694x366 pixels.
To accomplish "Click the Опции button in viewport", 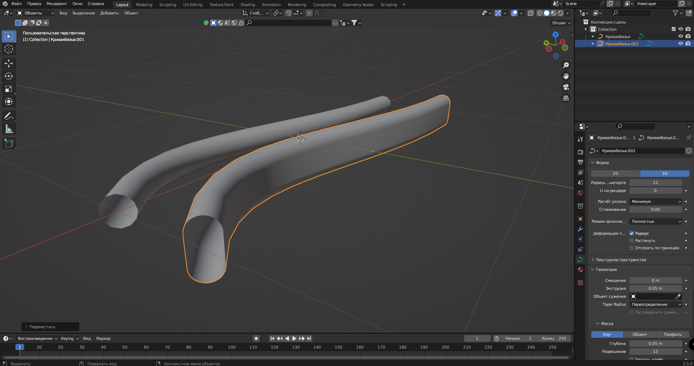I will pos(561,23).
